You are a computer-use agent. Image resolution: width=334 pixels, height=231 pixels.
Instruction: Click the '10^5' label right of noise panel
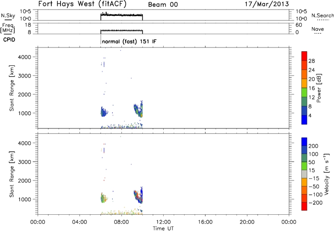[x=301, y=11]
